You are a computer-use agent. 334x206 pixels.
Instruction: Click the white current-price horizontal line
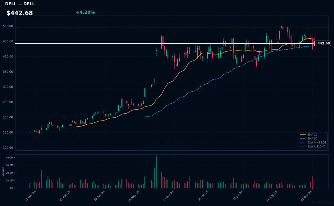click(164, 43)
